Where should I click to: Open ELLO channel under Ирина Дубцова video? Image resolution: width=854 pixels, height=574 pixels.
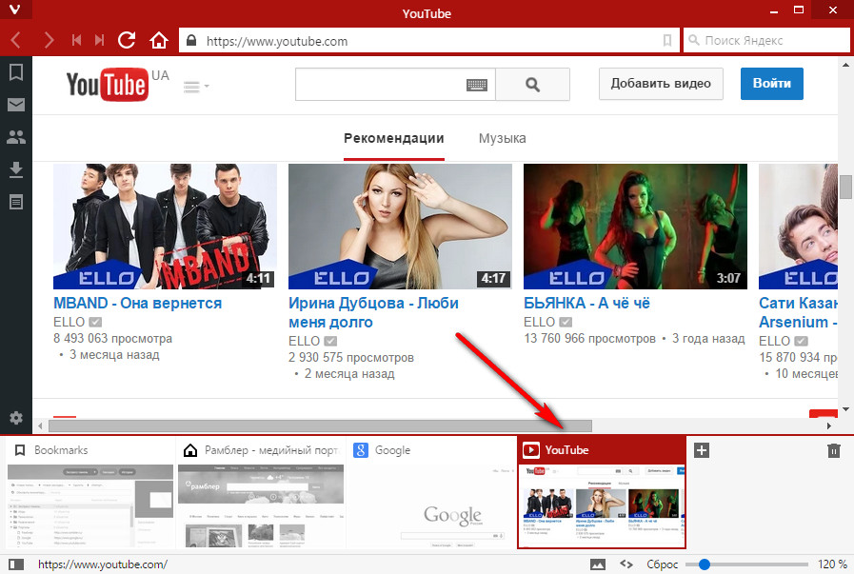pos(305,341)
